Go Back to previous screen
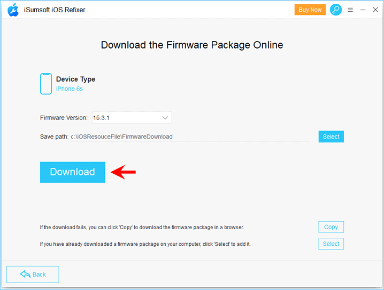This screenshot has width=384, height=290. point(33,275)
